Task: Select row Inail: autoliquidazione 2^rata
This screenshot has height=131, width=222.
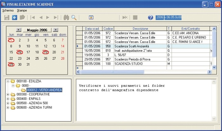Action: (144, 51)
